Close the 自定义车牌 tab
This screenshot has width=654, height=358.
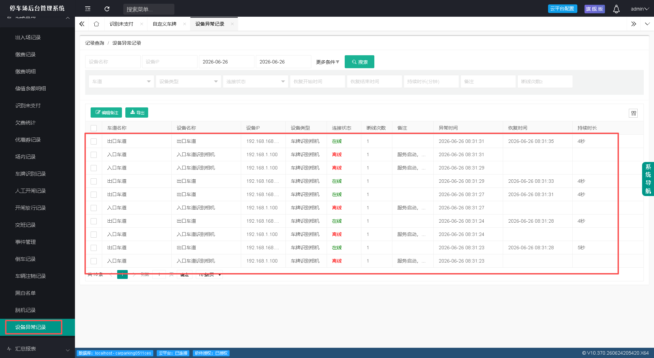coord(185,24)
